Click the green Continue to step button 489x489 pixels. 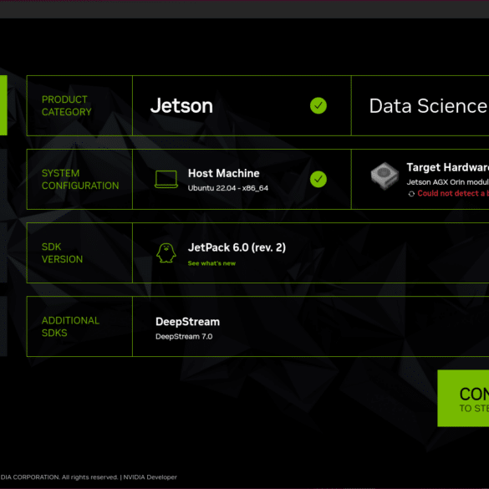click(x=463, y=398)
